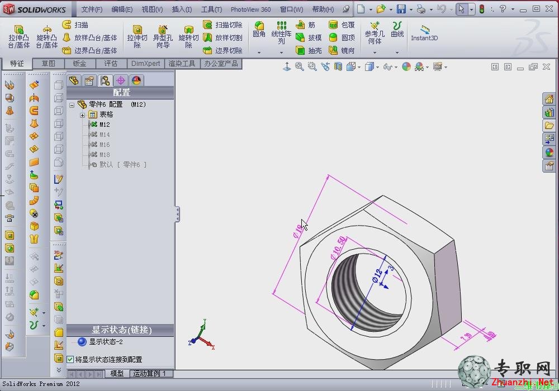Click the Zoom to Fit magnifier icon

[299, 66]
